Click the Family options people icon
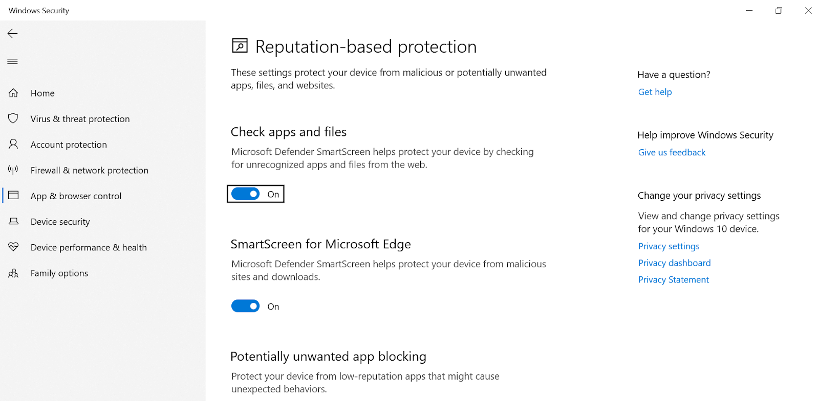The width and height of the screenshot is (819, 401). (x=13, y=273)
